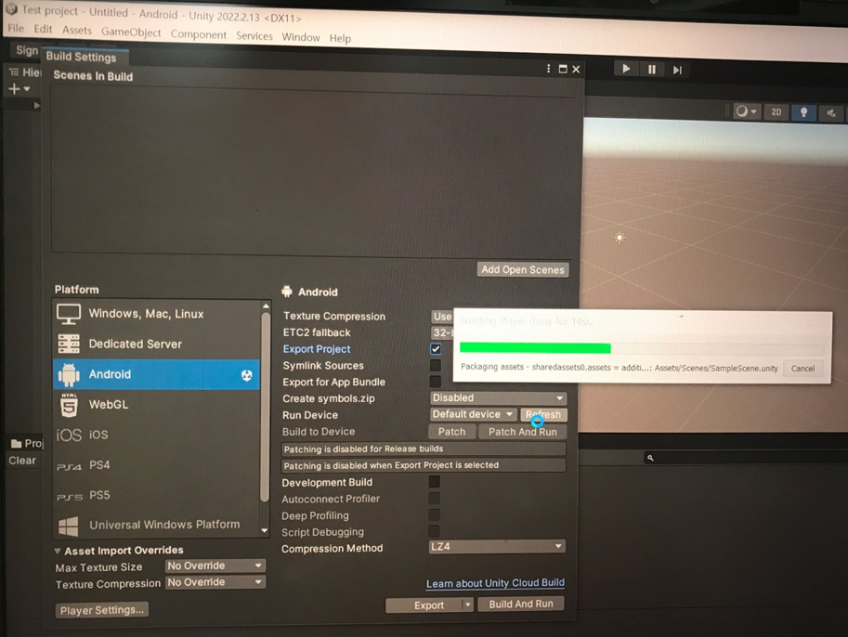Viewport: 848px width, 637px height.
Task: Open the shading mode sphere dropdown
Action: [x=747, y=111]
